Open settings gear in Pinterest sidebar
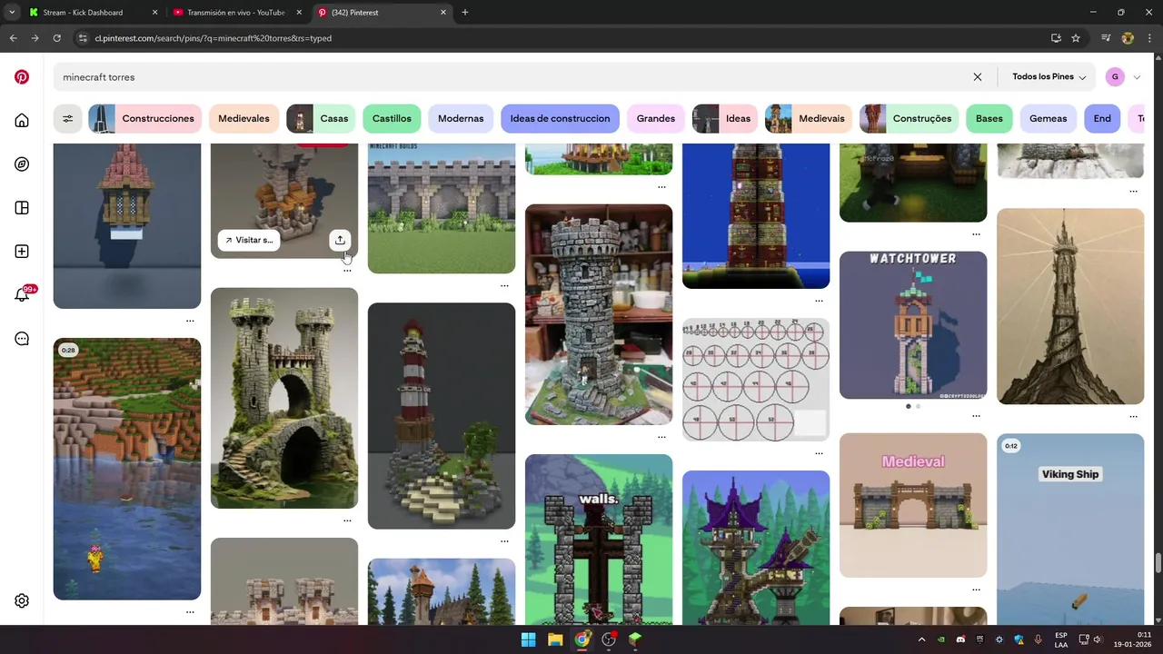This screenshot has width=1163, height=654. pyautogui.click(x=22, y=600)
